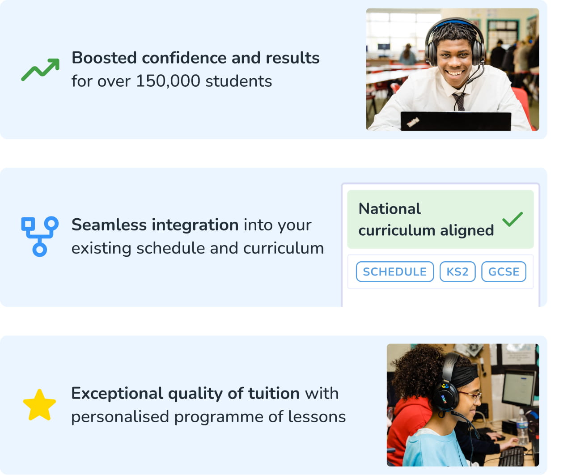The width and height of the screenshot is (576, 475).
Task: Click the black laptop in the first photo
Action: 456,121
